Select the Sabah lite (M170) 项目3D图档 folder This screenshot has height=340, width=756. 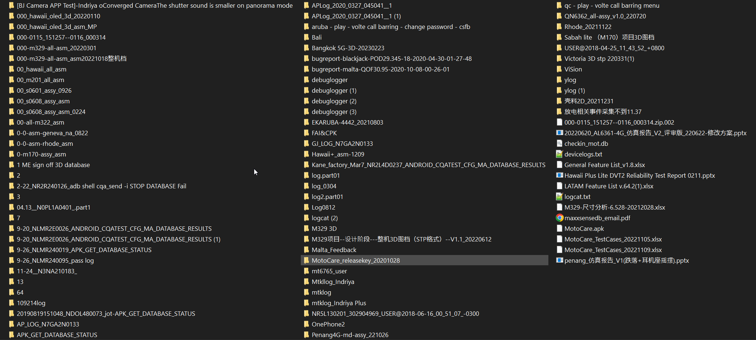click(x=609, y=37)
